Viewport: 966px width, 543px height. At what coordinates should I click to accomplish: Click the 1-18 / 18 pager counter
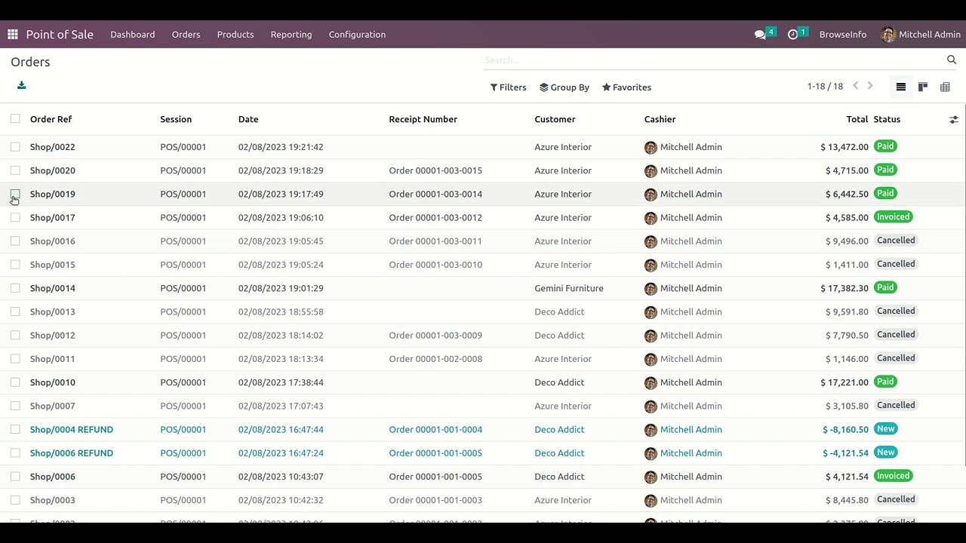click(825, 87)
